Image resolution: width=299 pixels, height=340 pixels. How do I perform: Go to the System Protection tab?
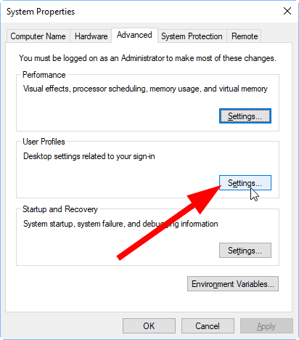(192, 36)
